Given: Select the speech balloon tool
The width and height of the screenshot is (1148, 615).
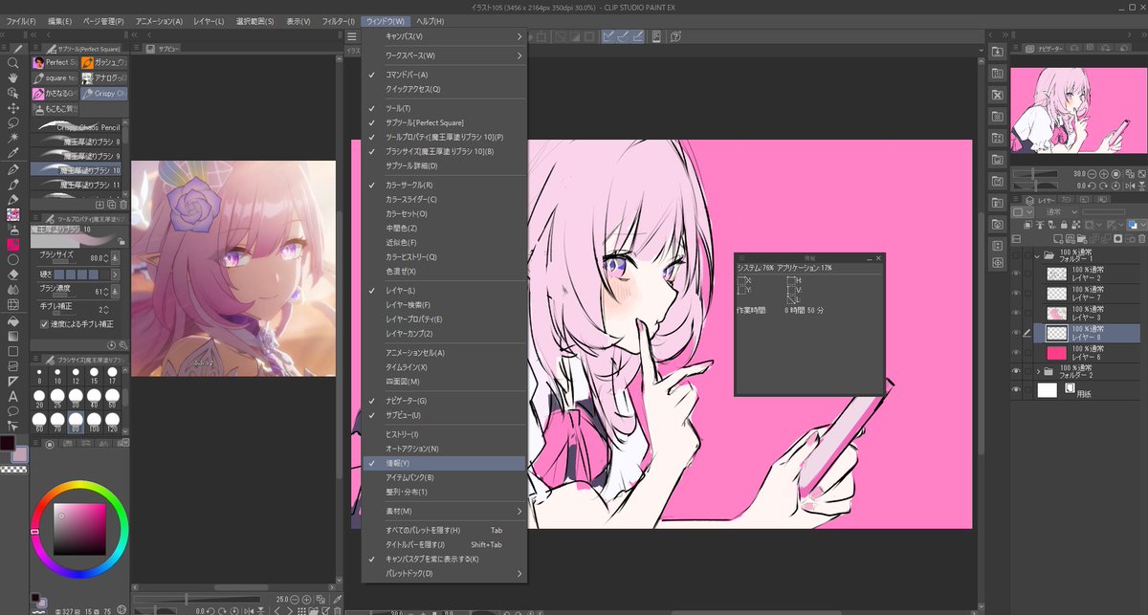Looking at the screenshot, I should click(x=13, y=410).
